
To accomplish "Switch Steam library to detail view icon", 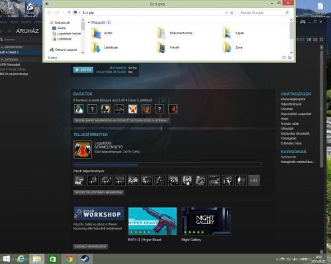I will coord(309,40).
